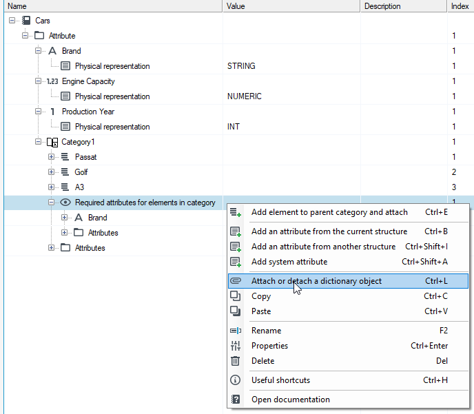Click the eye icon of Required attributes row
This screenshot has width=474, height=414.
65,202
